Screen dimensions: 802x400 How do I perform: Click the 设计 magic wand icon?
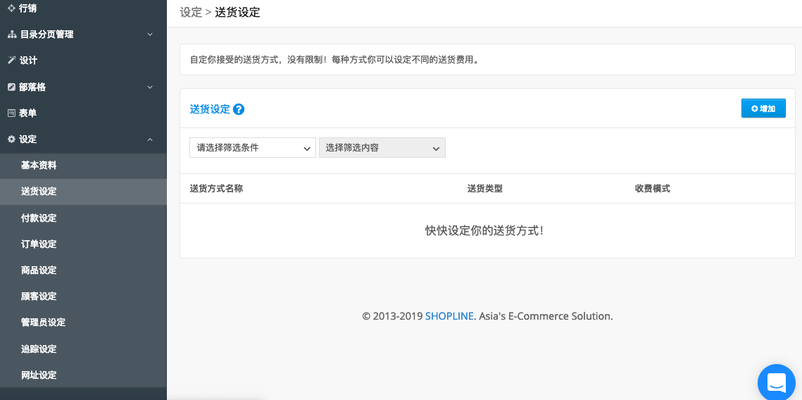pos(12,61)
